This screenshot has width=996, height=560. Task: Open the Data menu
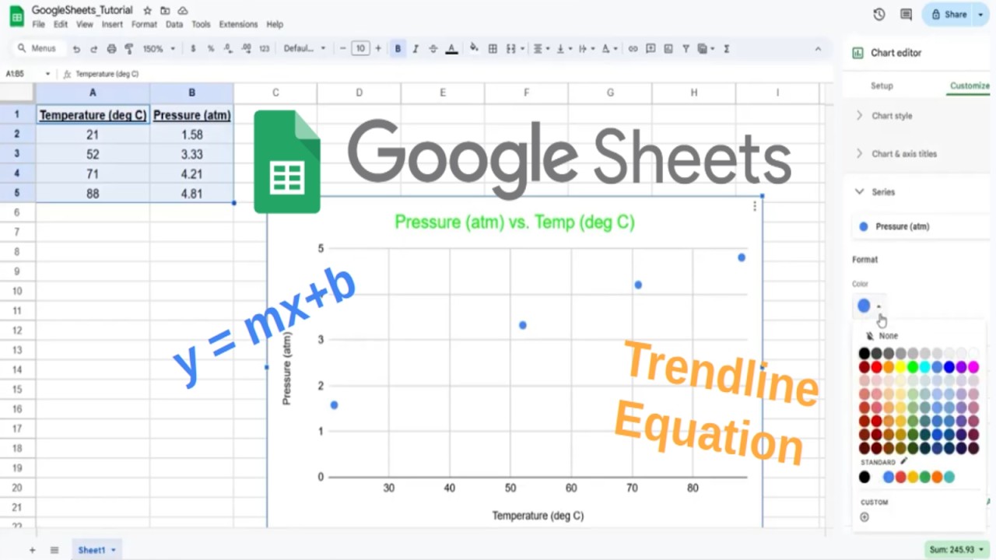click(x=174, y=24)
